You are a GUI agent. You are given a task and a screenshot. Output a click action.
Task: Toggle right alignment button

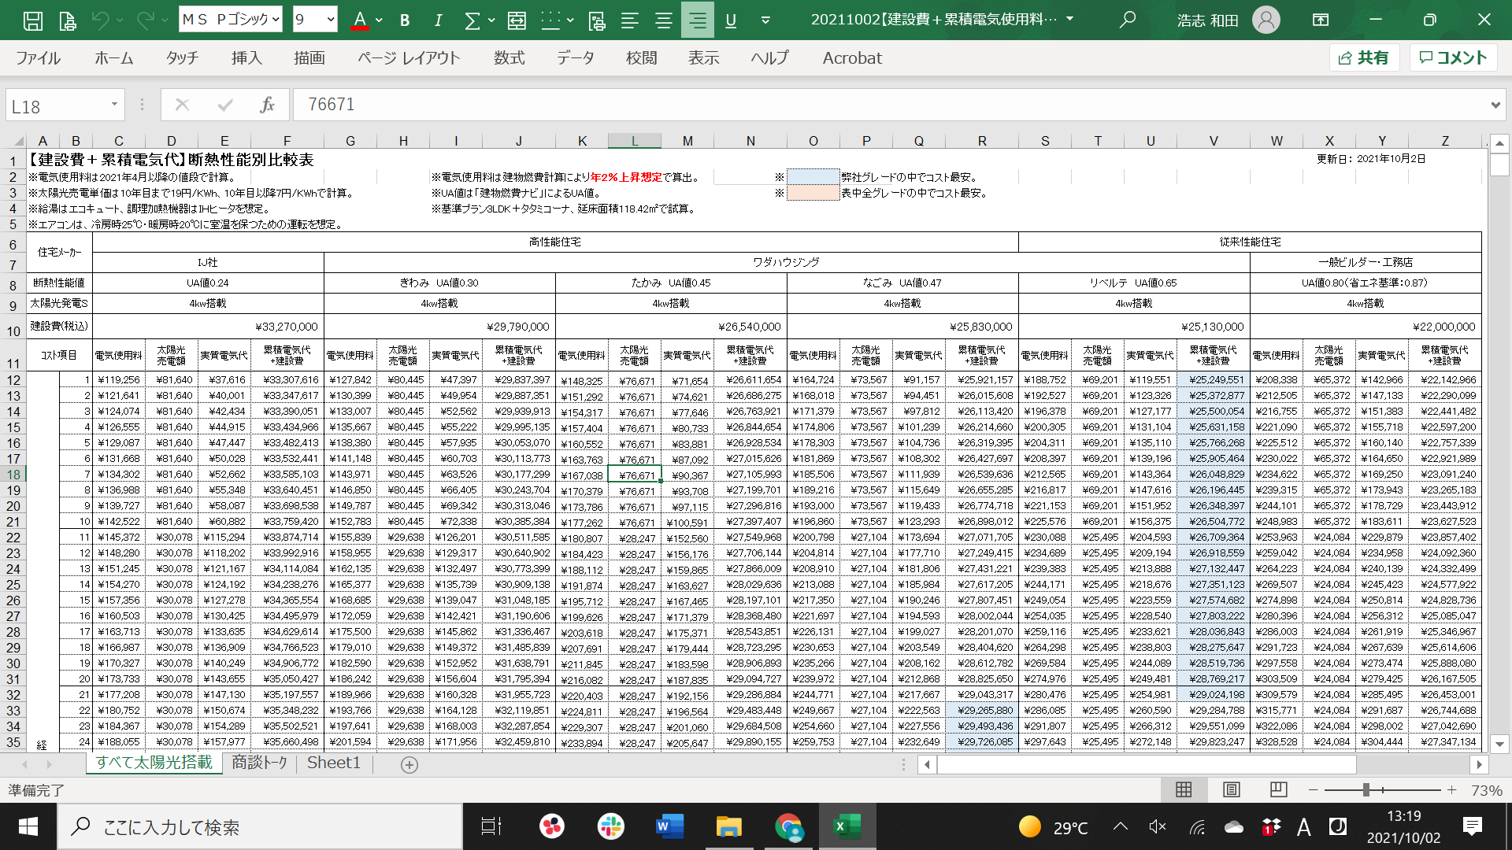[x=698, y=20]
